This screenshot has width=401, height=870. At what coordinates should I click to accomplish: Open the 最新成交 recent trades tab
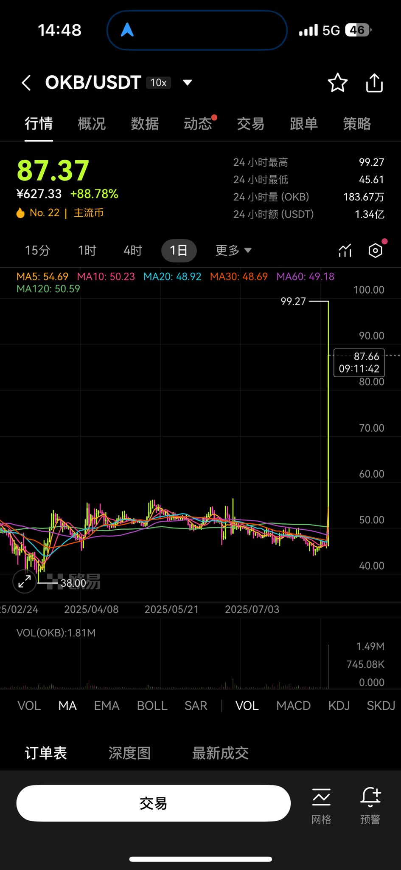220,753
